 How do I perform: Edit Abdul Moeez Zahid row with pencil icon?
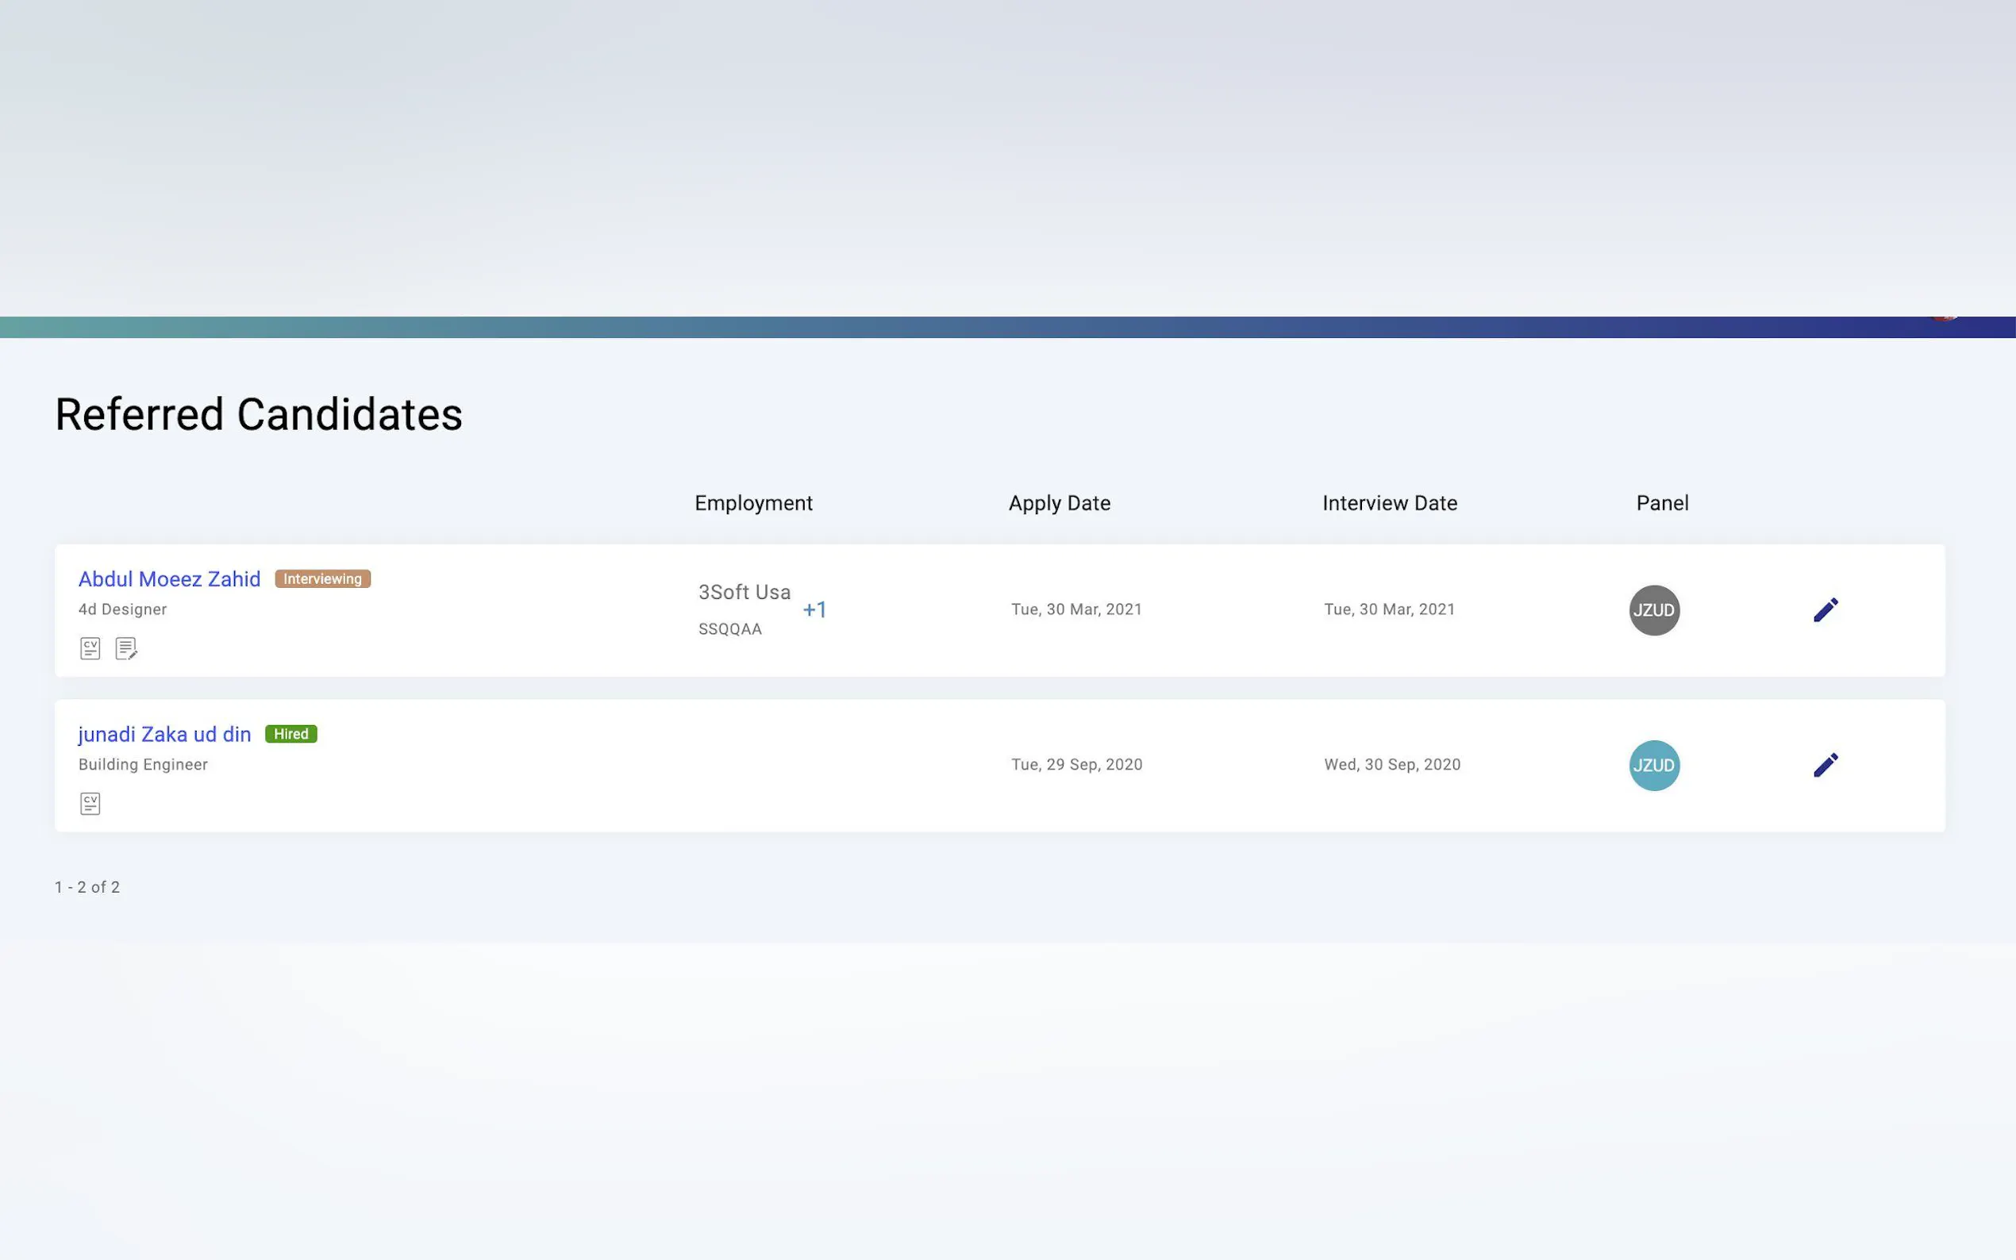click(x=1826, y=610)
